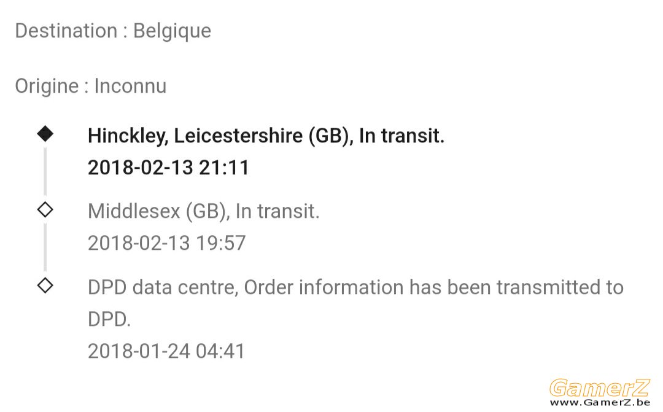
Task: Click the timeline line below Hinckley marker
Action: 45,171
